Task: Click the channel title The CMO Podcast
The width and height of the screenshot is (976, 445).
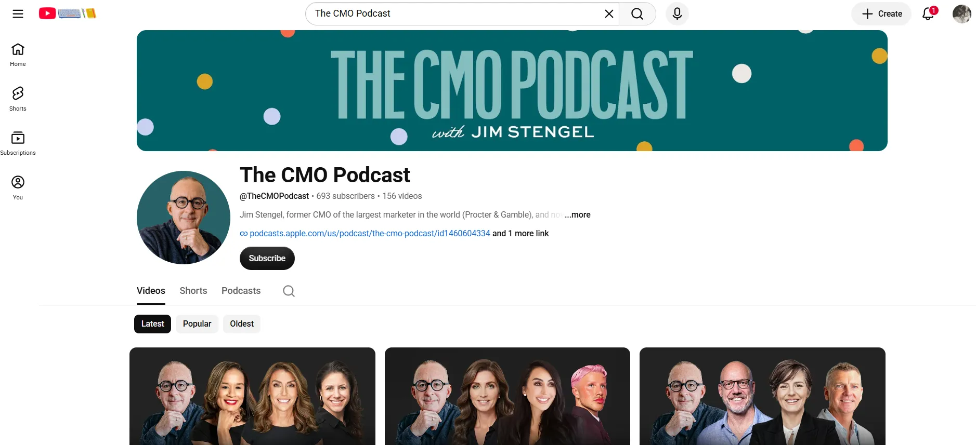Action: (x=325, y=175)
